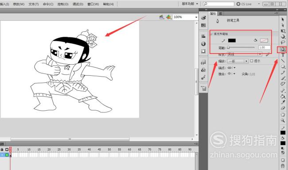Open the Motion Presets panel icon
The width and height of the screenshot is (288, 170).
(x=203, y=77)
